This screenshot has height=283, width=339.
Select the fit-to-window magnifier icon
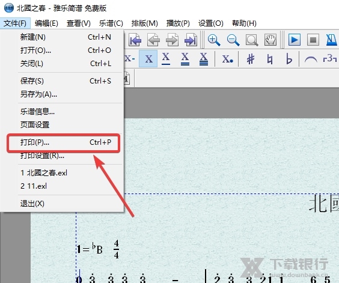(252, 40)
